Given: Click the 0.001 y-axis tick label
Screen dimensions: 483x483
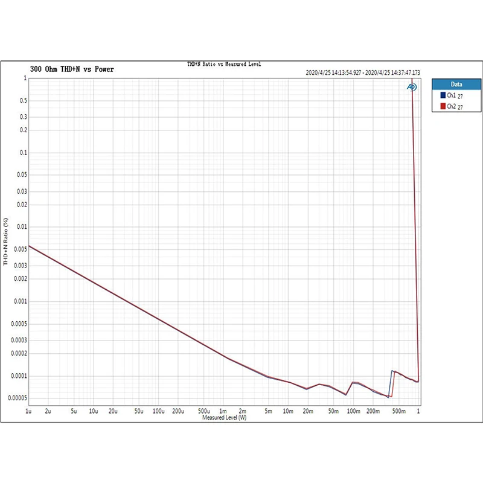Looking at the screenshot, I should click(21, 301).
